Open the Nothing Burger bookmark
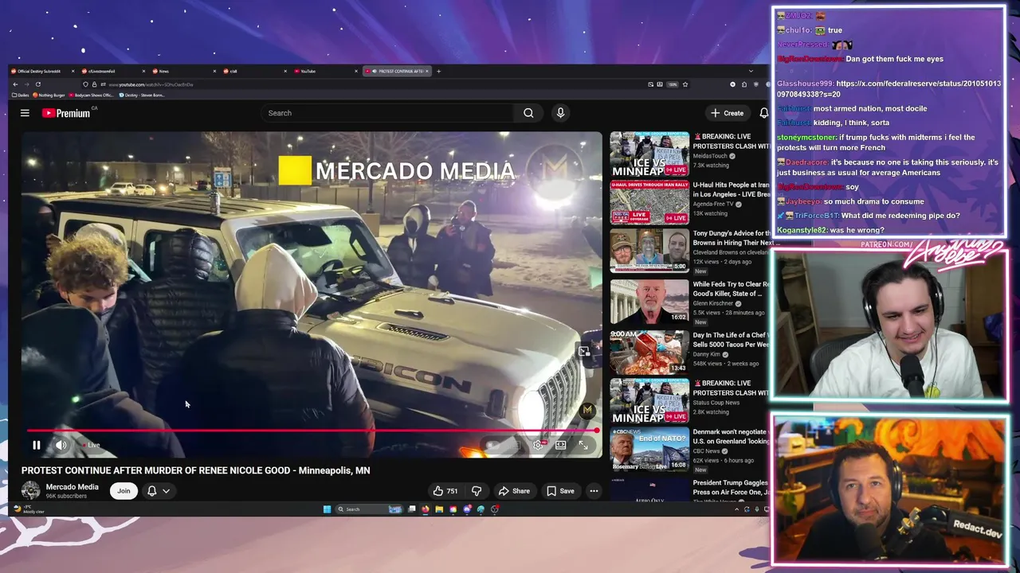The height and width of the screenshot is (573, 1020). (49, 95)
